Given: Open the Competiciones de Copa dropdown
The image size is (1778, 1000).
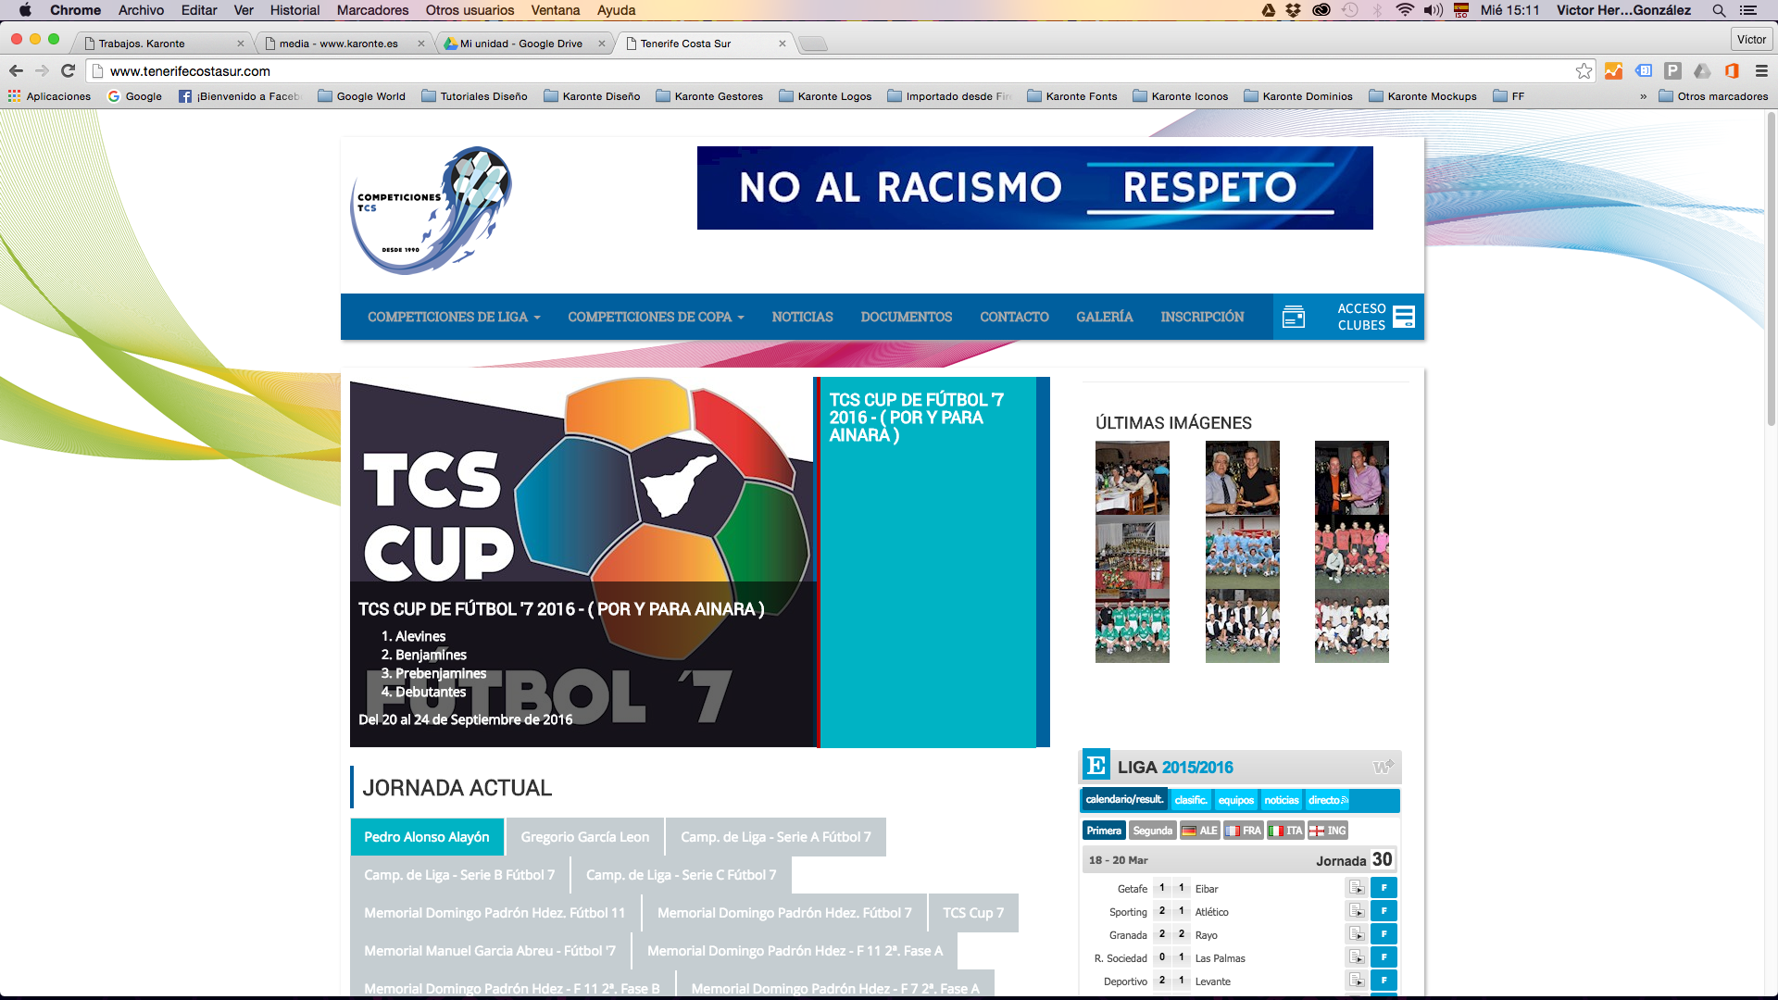Looking at the screenshot, I should [x=655, y=316].
